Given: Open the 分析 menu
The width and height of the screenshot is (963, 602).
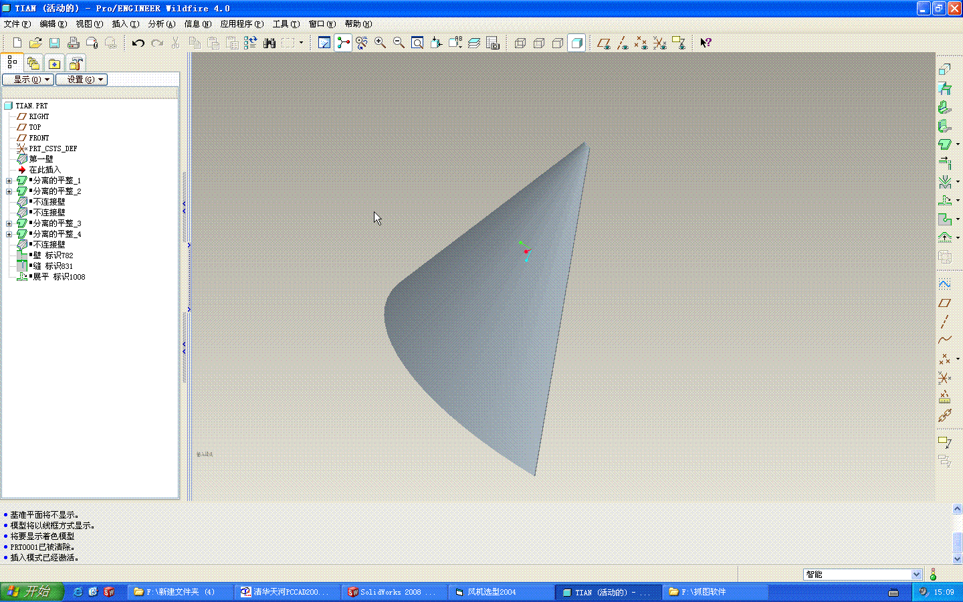Looking at the screenshot, I should coord(161,24).
